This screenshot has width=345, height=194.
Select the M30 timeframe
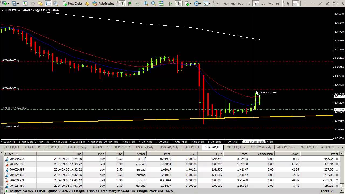pyautogui.click(x=240, y=4)
